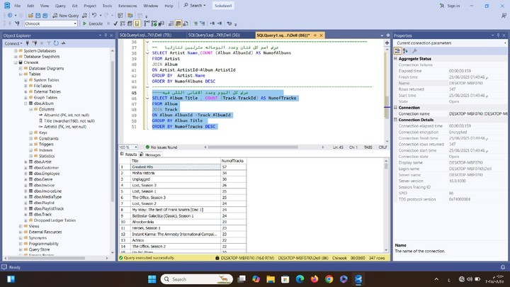Open the Tools menu
This screenshot has height=287, width=510.
click(x=107, y=6)
